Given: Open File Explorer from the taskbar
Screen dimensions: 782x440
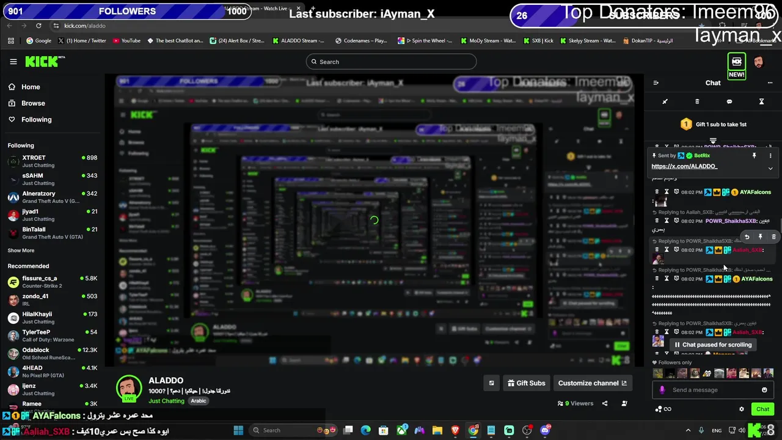Looking at the screenshot, I should [437, 430].
